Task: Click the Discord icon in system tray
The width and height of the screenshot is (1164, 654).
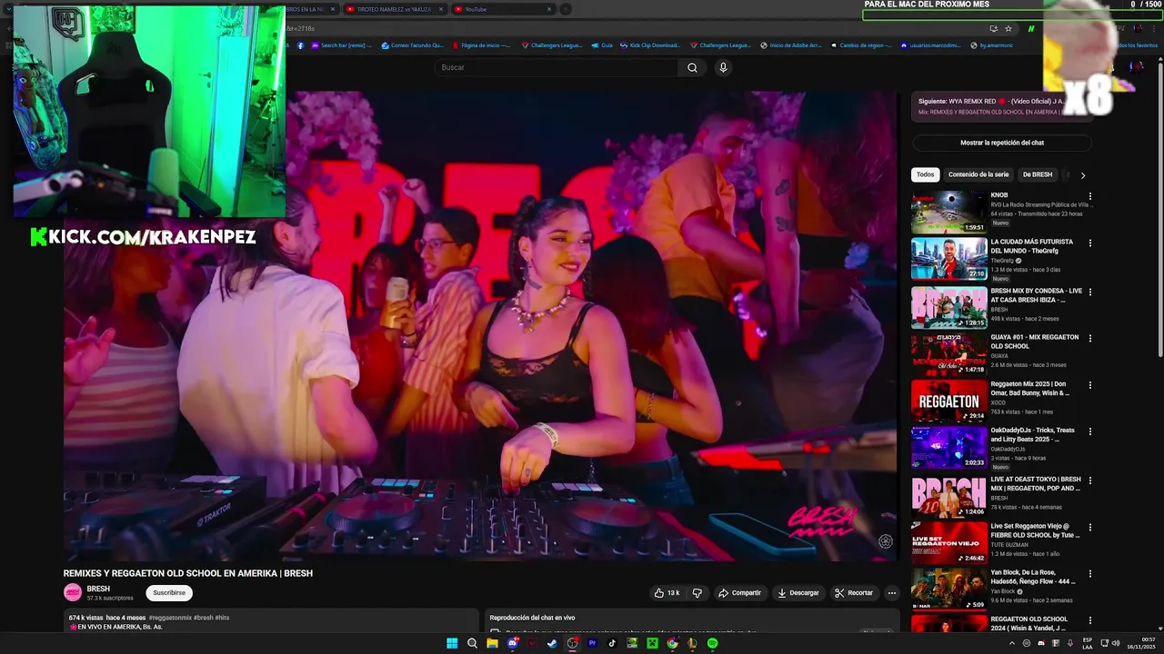Action: pyautogui.click(x=1039, y=643)
